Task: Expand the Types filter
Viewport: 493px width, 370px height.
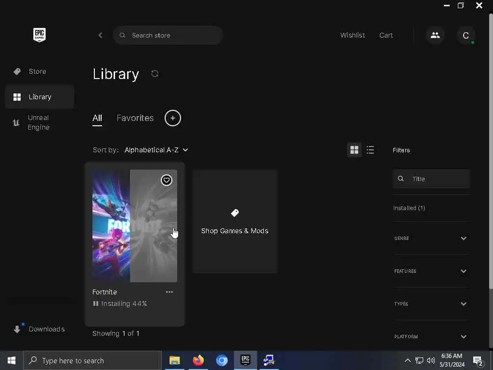Action: coord(431,304)
